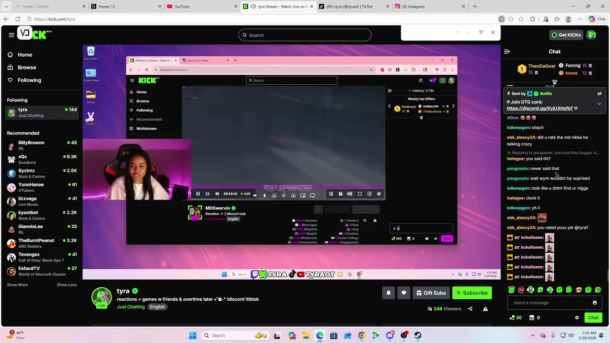Share the stream via share icon

pyautogui.click(x=470, y=309)
